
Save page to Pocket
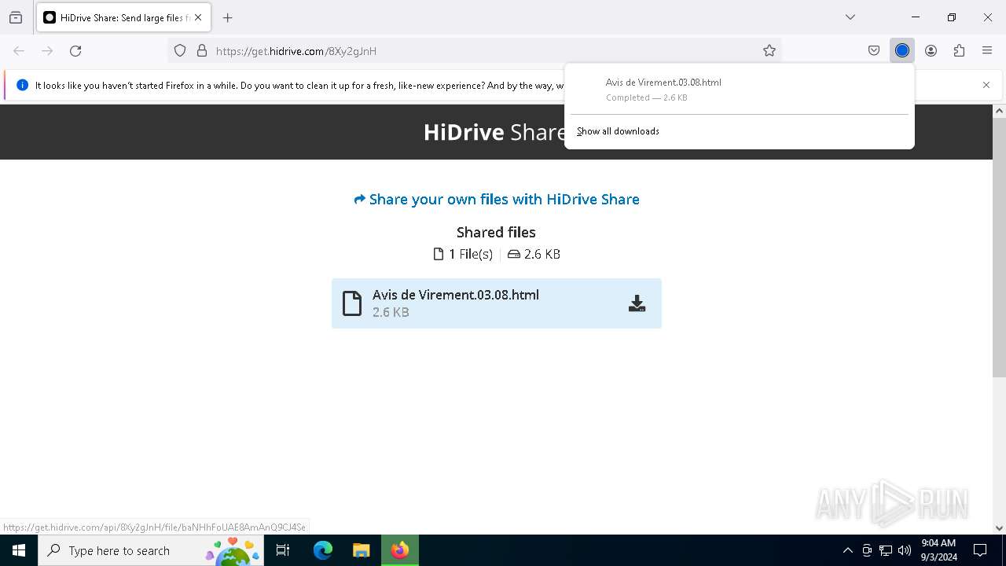tap(874, 51)
